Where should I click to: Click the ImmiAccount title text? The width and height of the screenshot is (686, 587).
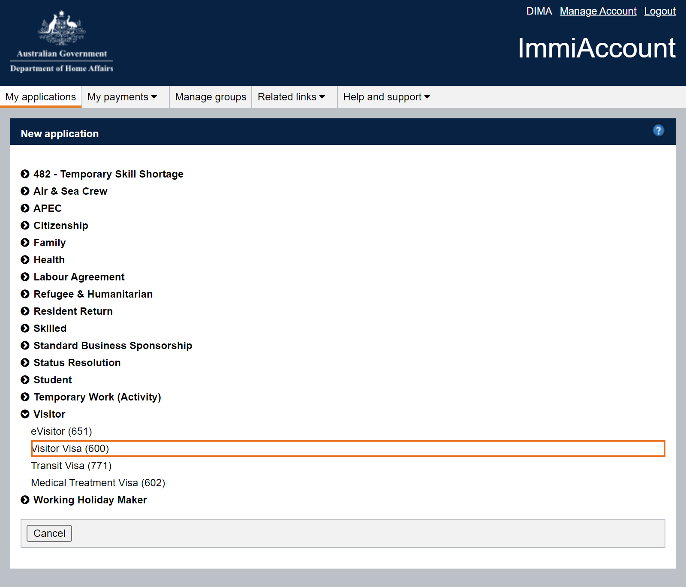pos(596,48)
